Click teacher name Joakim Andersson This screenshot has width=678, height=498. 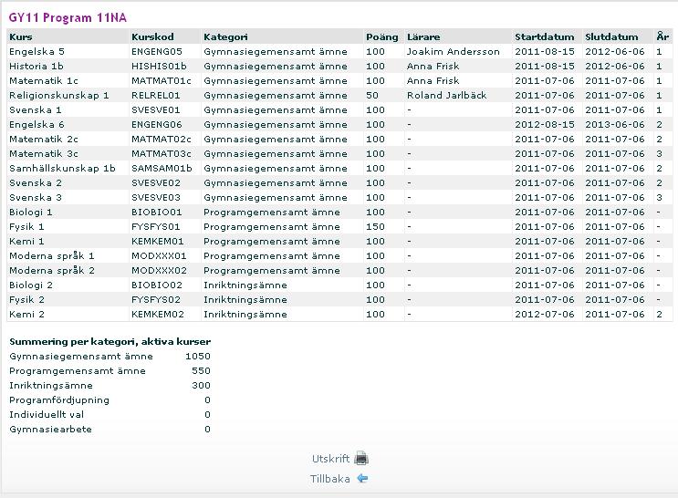[454, 51]
